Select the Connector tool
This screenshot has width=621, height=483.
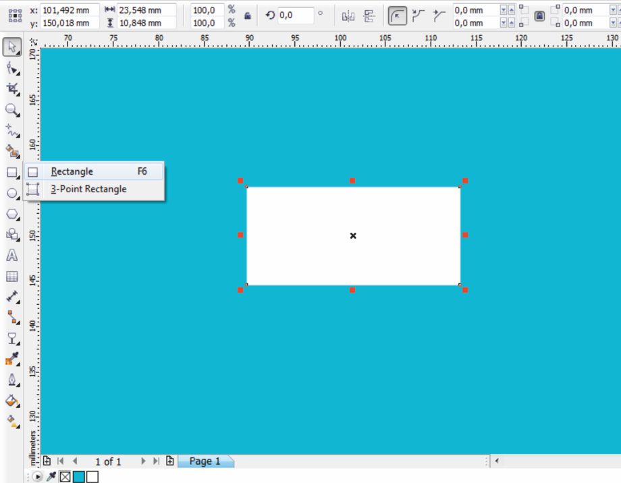click(x=13, y=317)
